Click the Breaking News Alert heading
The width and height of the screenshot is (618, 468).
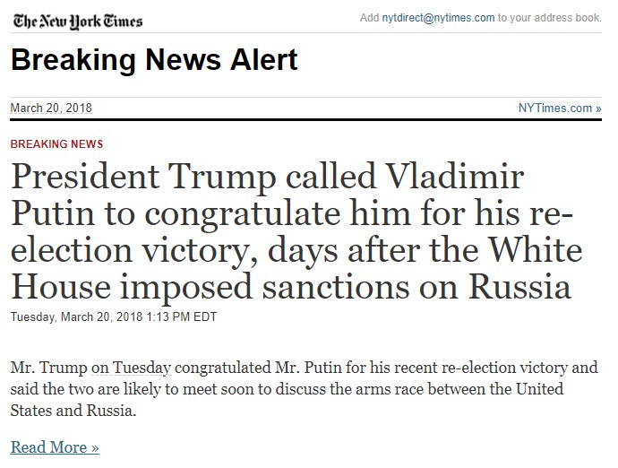tap(154, 60)
